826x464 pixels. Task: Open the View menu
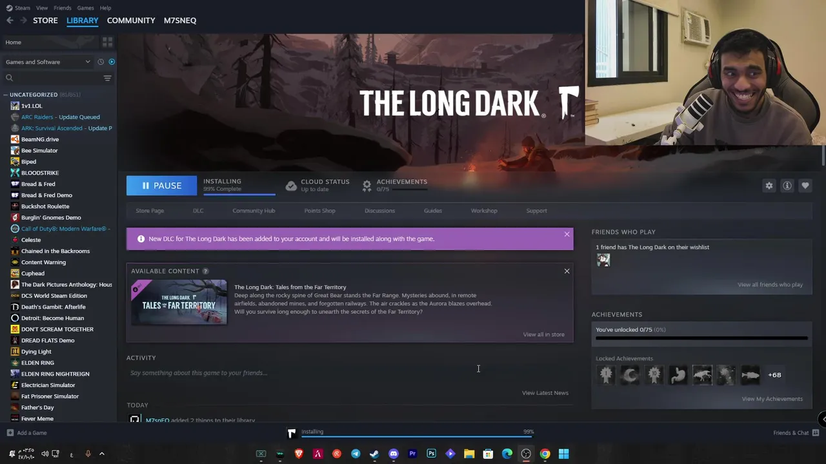42,8
